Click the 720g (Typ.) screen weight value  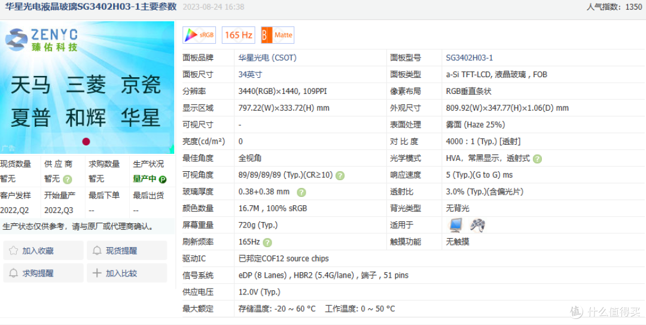click(258, 226)
